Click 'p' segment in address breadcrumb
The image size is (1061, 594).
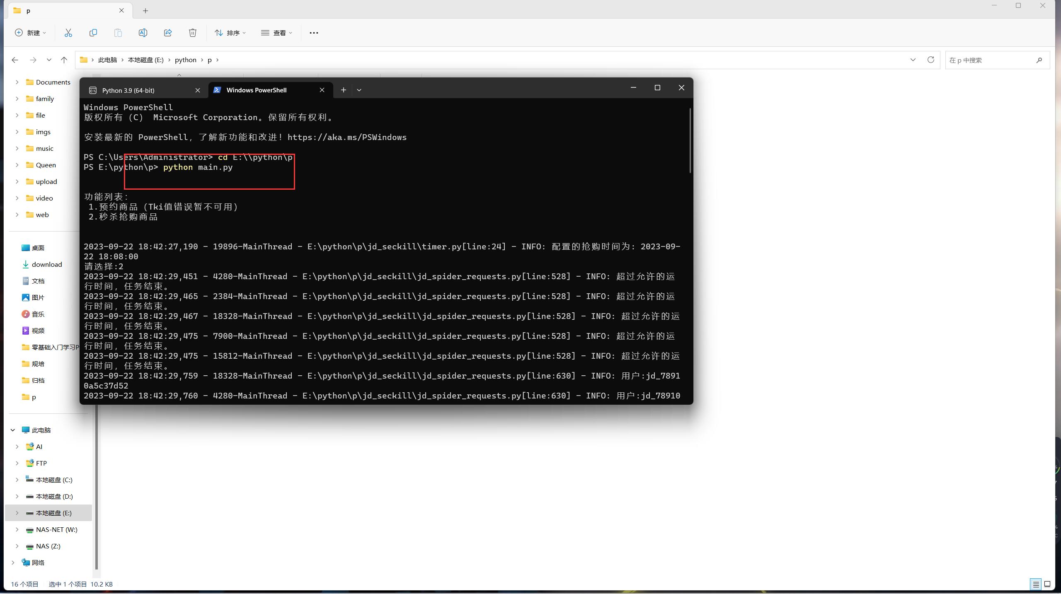point(210,60)
